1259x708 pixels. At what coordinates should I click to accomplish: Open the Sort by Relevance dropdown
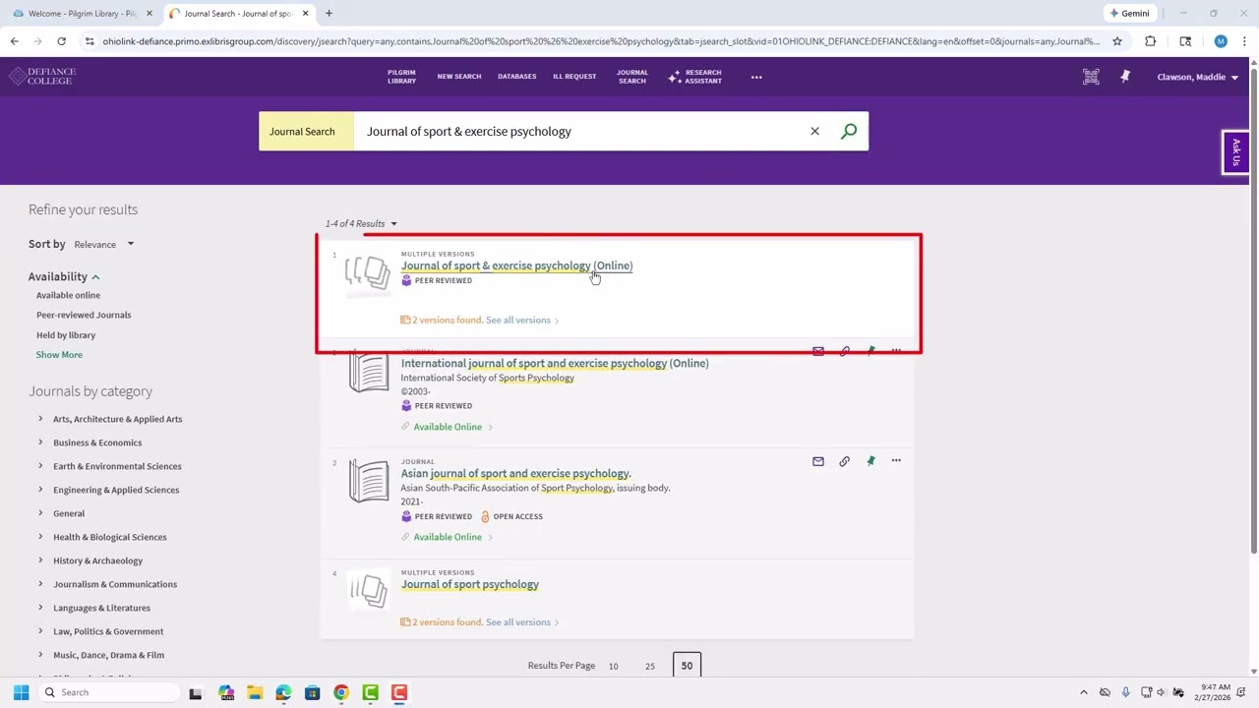tap(104, 244)
